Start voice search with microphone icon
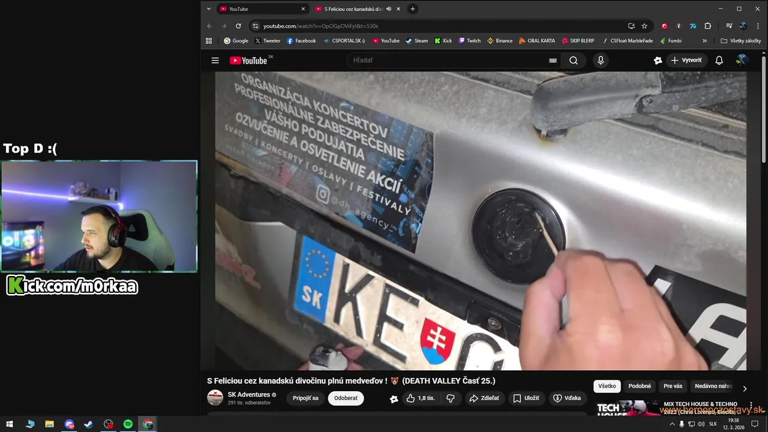This screenshot has width=768, height=432. (x=601, y=60)
